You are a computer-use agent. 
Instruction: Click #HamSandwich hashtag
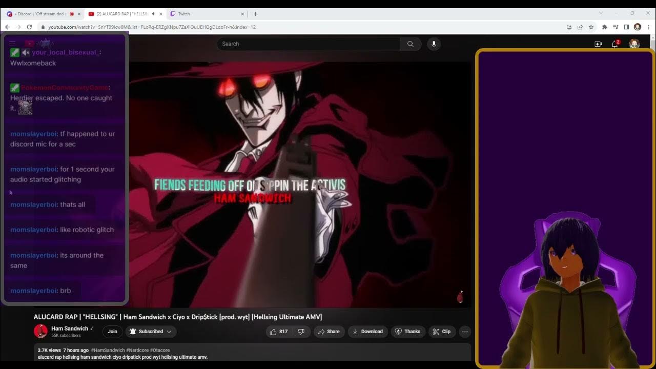(x=108, y=351)
